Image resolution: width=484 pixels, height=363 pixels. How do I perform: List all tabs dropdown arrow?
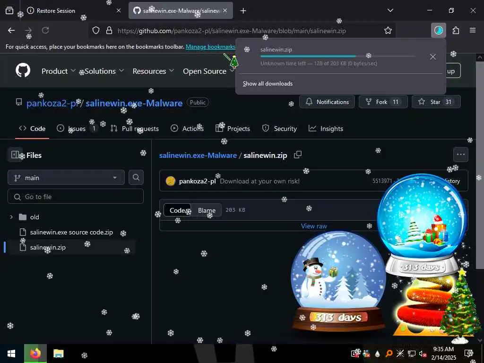[390, 10]
